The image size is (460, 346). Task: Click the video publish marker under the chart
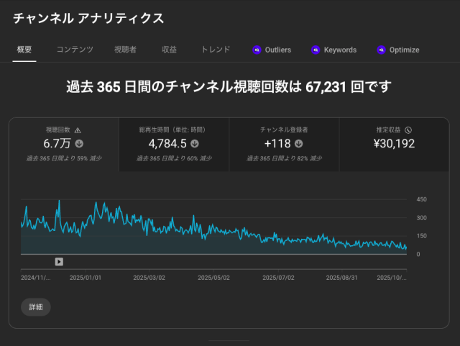59,262
